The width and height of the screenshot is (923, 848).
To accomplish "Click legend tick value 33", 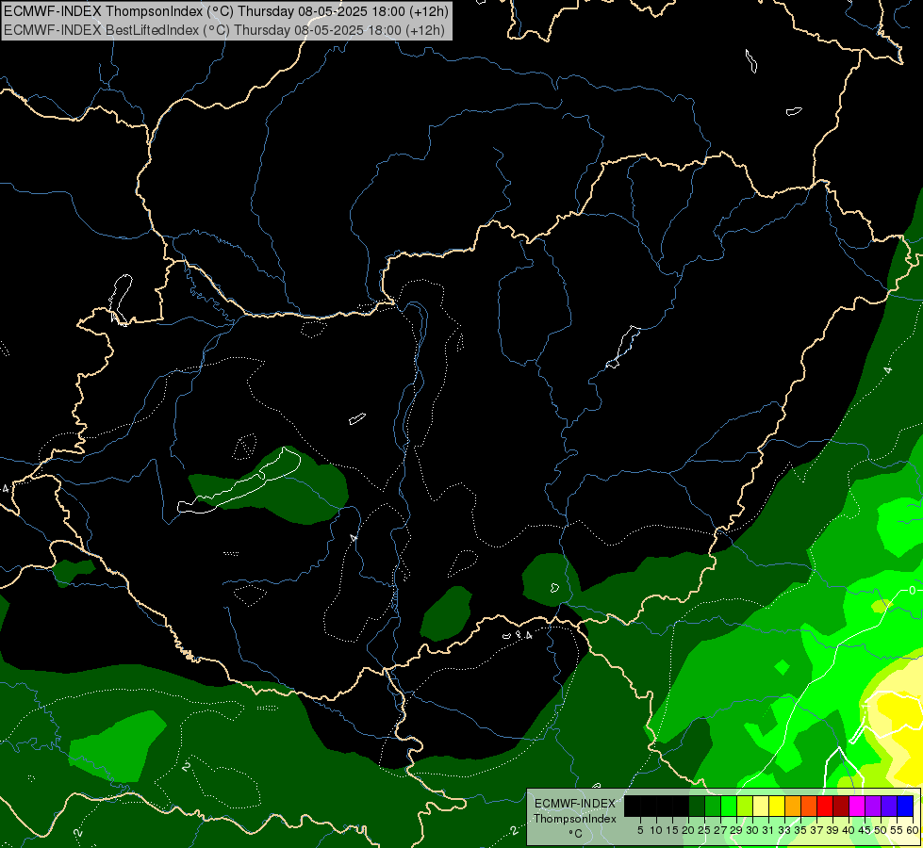I will point(785,830).
